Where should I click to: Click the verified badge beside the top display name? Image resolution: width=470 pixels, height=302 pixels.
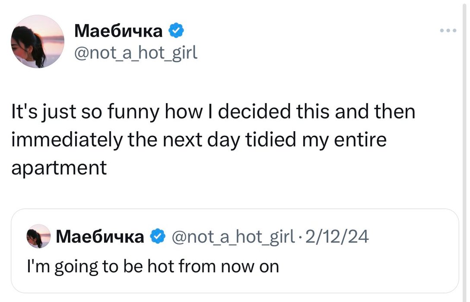pyautogui.click(x=177, y=30)
